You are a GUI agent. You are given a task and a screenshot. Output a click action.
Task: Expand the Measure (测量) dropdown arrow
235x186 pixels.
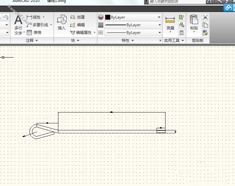tap(170, 32)
